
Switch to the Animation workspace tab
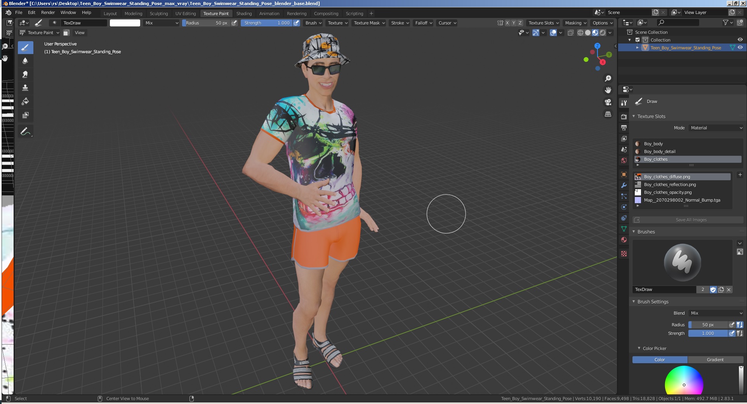tap(269, 13)
